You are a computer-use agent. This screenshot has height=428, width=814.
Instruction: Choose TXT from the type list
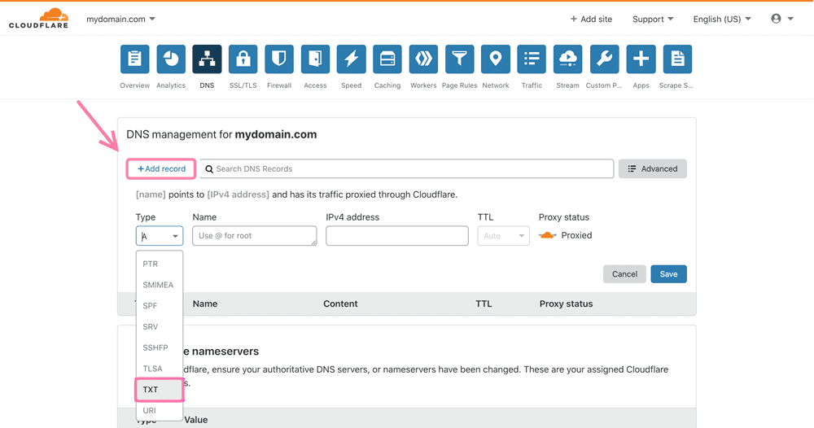tap(160, 390)
